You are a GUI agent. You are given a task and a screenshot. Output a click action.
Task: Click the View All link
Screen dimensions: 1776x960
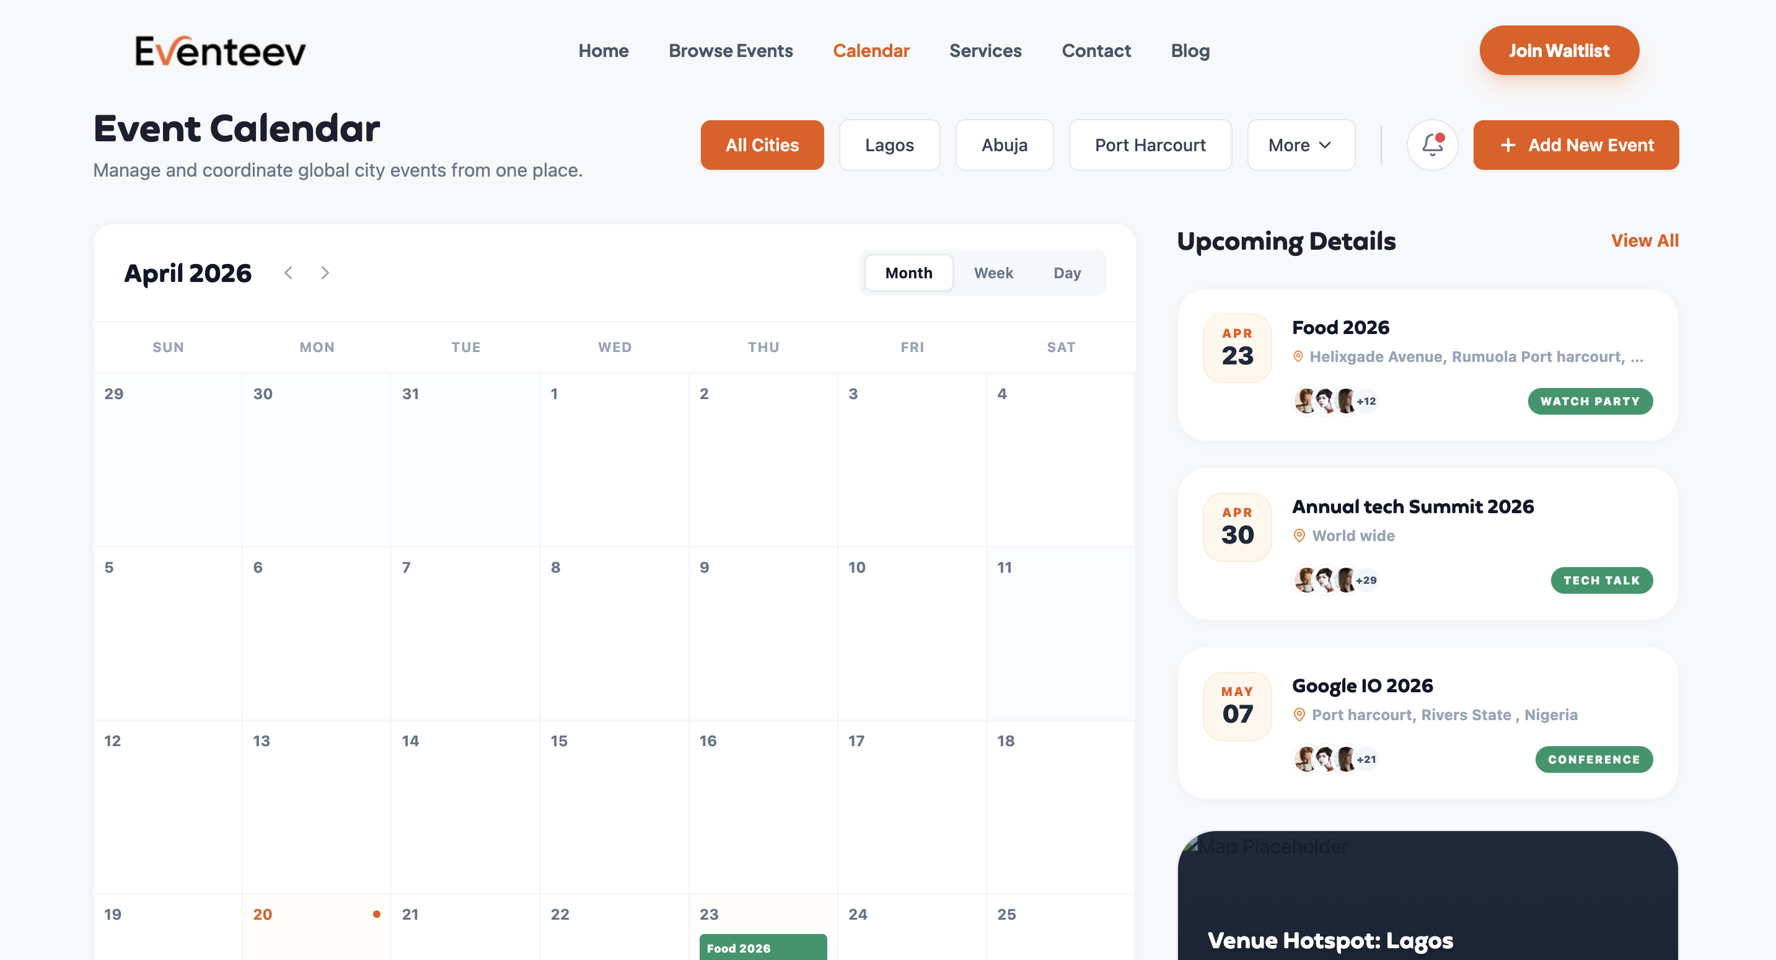1644,240
